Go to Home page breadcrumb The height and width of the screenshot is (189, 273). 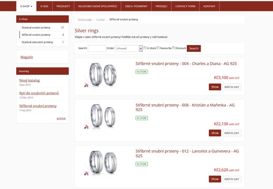(85, 19)
